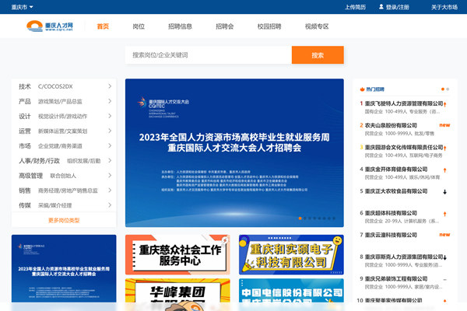Open the 华峰集团 banner card
This screenshot has width=467, height=311.
pos(177,291)
